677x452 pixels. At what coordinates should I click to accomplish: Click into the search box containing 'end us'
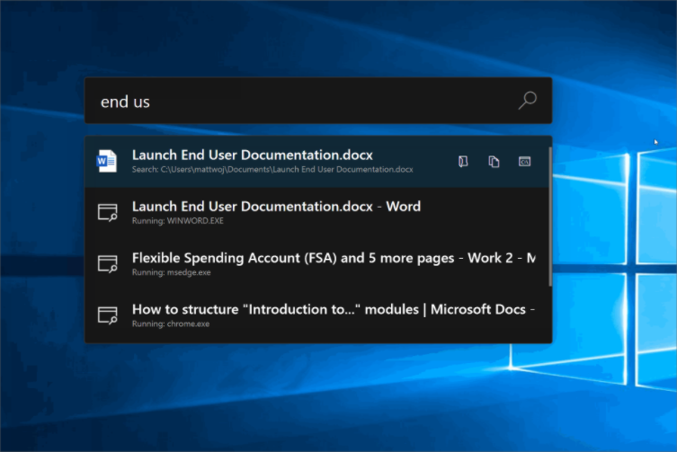pos(318,101)
